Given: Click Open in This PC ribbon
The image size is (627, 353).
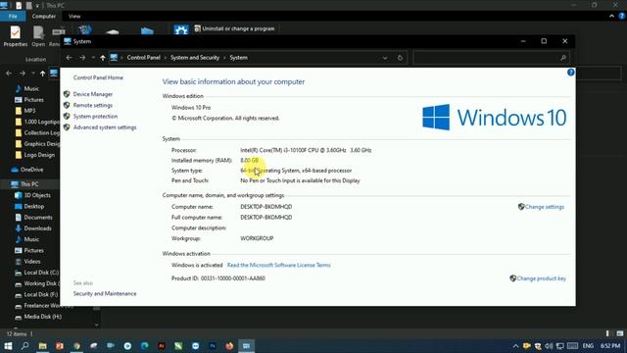Looking at the screenshot, I should click(38, 36).
